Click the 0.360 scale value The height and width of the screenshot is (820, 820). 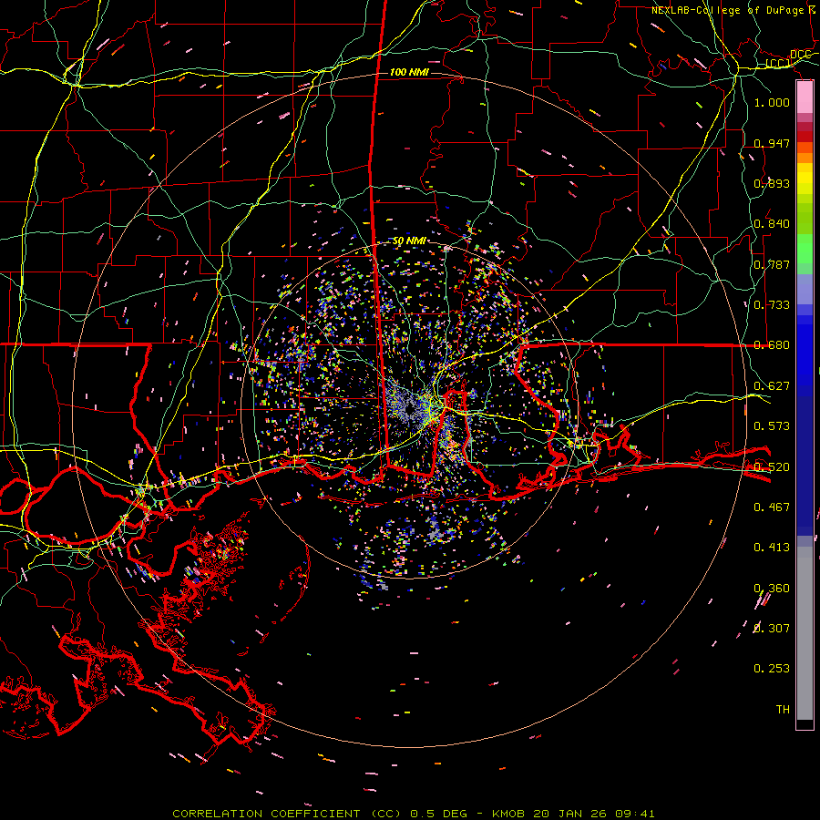tap(772, 589)
